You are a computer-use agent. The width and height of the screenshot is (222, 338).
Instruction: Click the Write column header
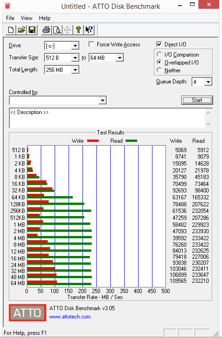[x=176, y=141]
